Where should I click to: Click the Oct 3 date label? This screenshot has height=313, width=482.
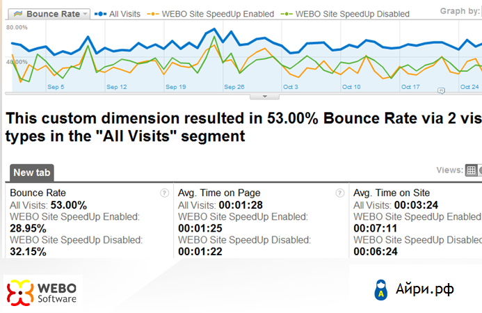pyautogui.click(x=291, y=87)
